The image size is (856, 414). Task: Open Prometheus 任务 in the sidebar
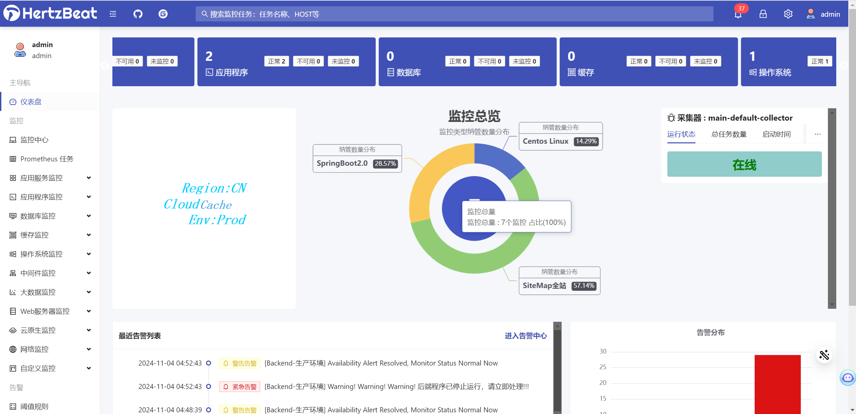click(x=46, y=159)
